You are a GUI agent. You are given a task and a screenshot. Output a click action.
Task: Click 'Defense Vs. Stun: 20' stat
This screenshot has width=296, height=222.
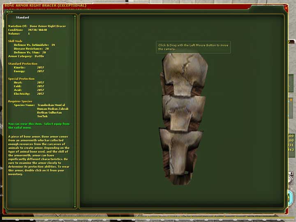coord(30,53)
